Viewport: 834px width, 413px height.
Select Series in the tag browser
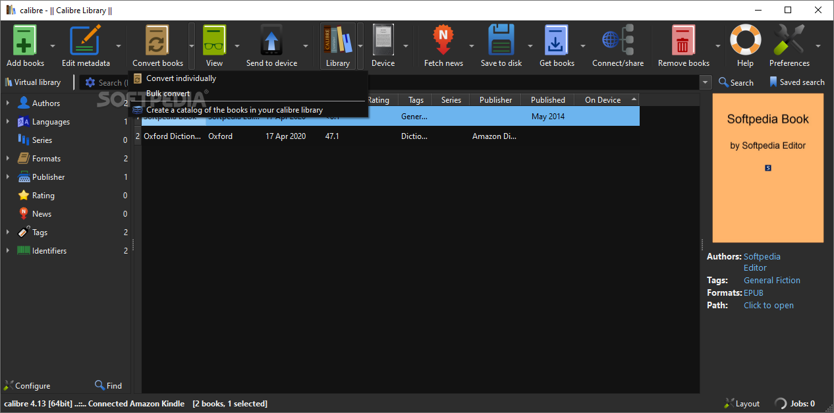click(x=42, y=140)
